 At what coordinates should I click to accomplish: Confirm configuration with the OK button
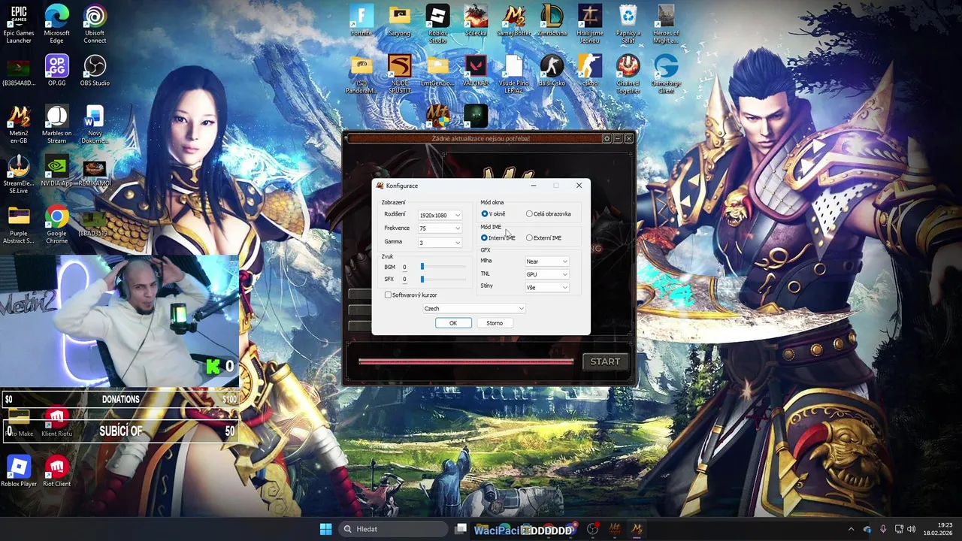tap(453, 323)
